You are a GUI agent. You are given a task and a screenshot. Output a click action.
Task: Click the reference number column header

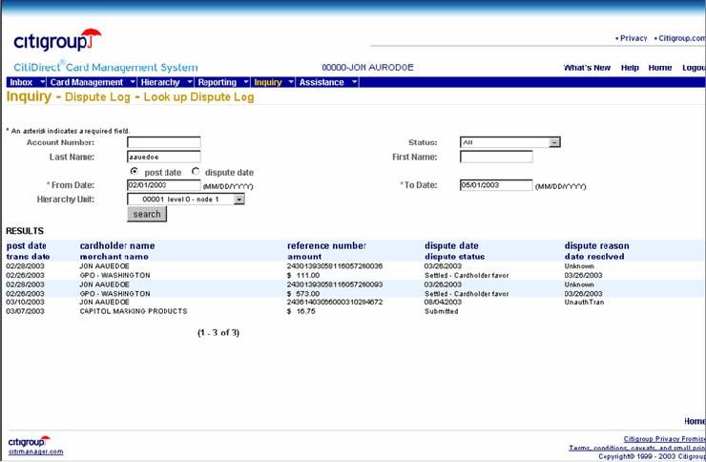click(x=326, y=246)
